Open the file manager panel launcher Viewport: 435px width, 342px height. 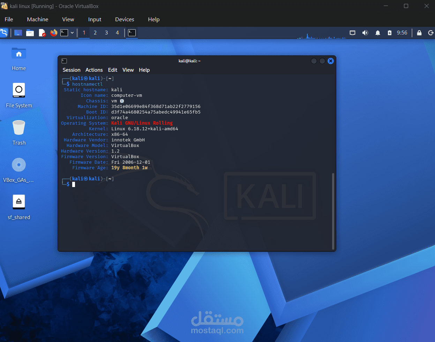[x=30, y=33]
